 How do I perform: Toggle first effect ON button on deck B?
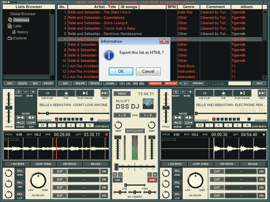[x=260, y=172]
